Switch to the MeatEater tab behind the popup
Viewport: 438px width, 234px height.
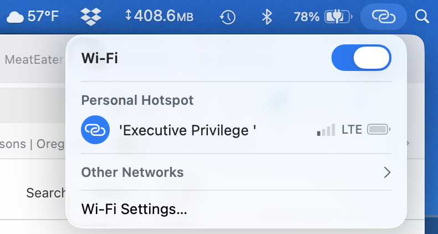pos(32,60)
